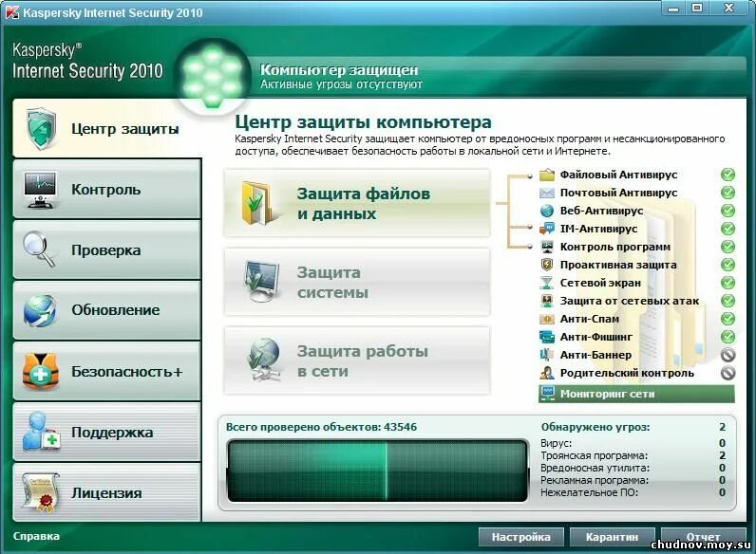Image resolution: width=756 pixels, height=554 pixels.
Task: Switch to the Поддержка tab
Action: coord(107,433)
